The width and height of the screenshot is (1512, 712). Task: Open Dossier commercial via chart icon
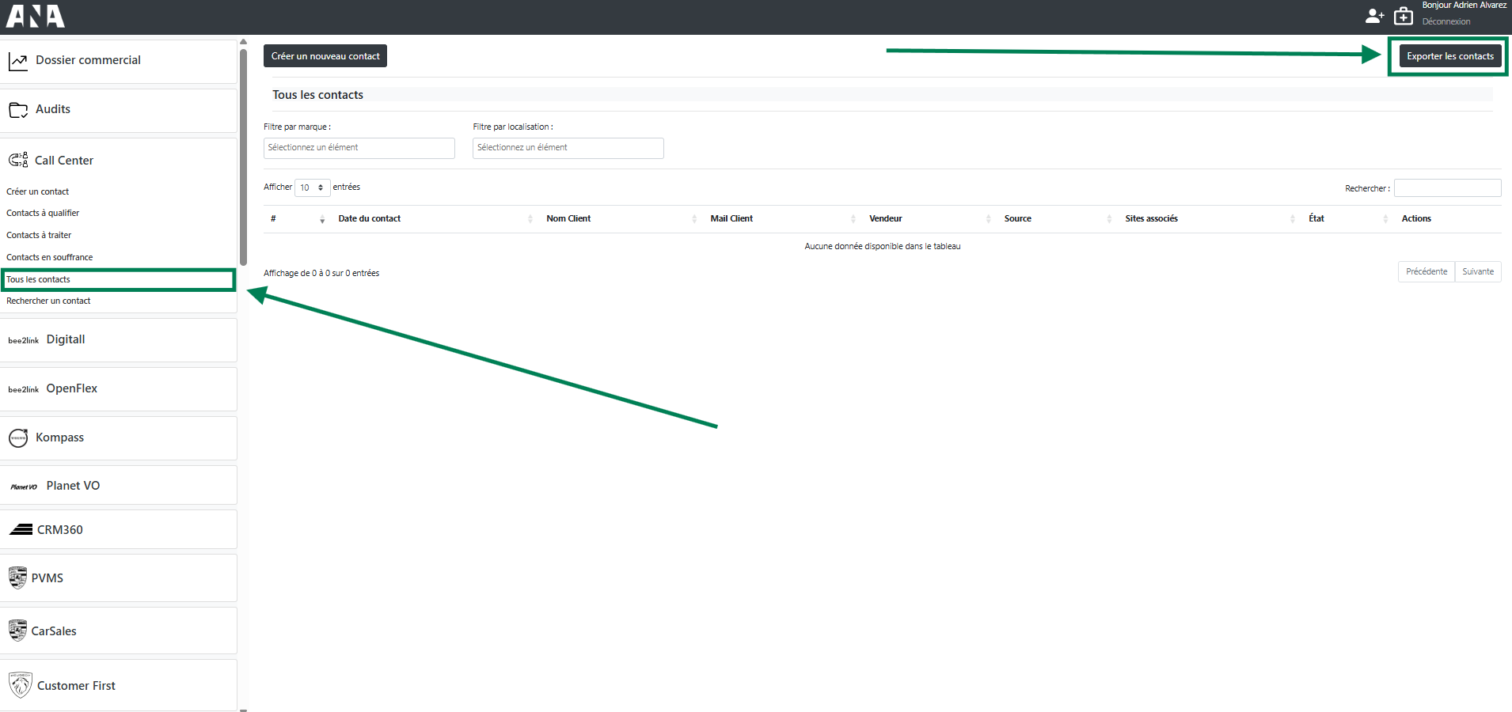pos(18,61)
